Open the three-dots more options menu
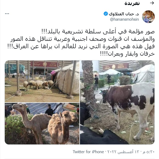This screenshot has height=159, width=159. (x=7, y=14)
